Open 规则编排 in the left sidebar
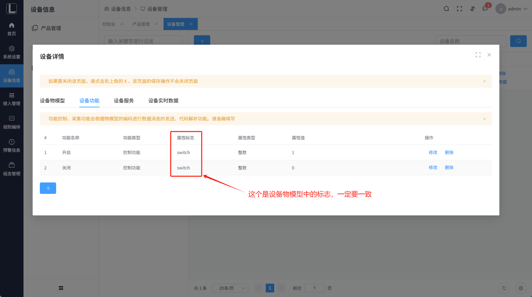 12,122
